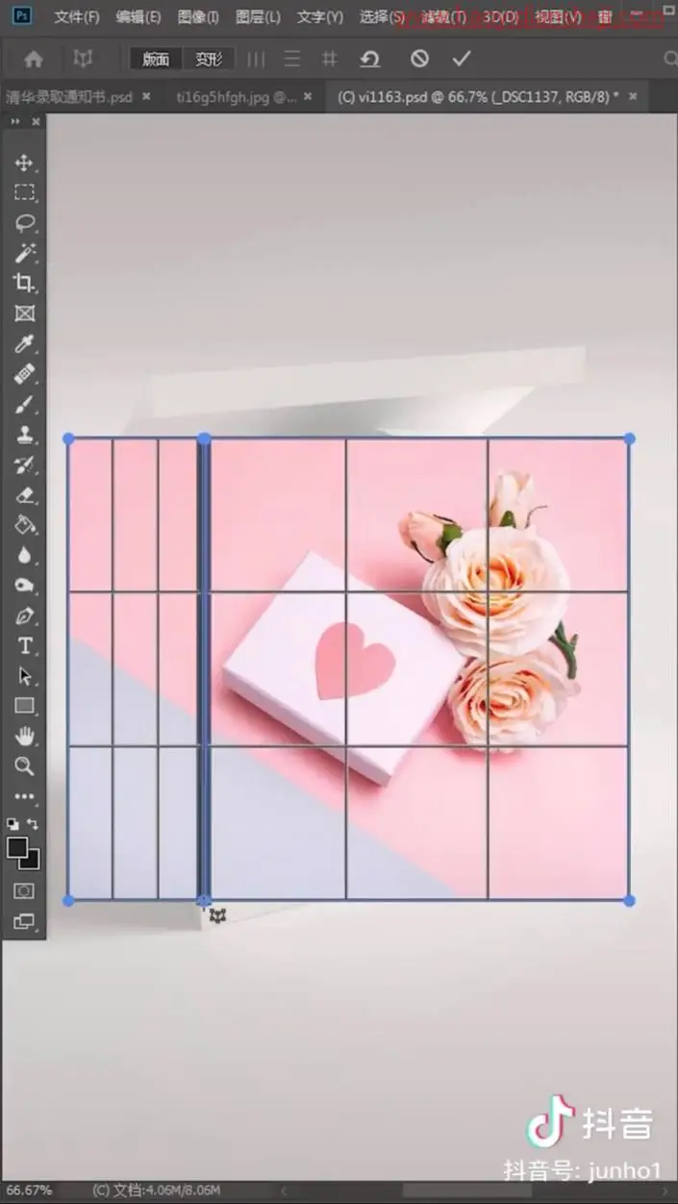The height and width of the screenshot is (1204, 678).
Task: Click the Photoshop Ps logo
Action: [22, 16]
